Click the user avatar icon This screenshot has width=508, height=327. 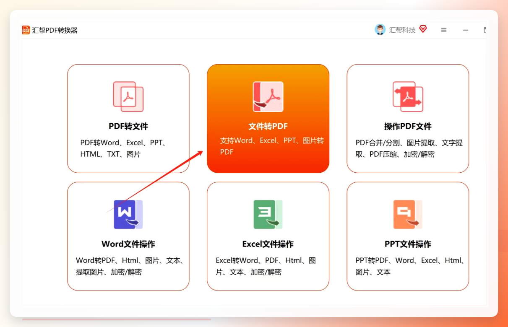(x=380, y=30)
